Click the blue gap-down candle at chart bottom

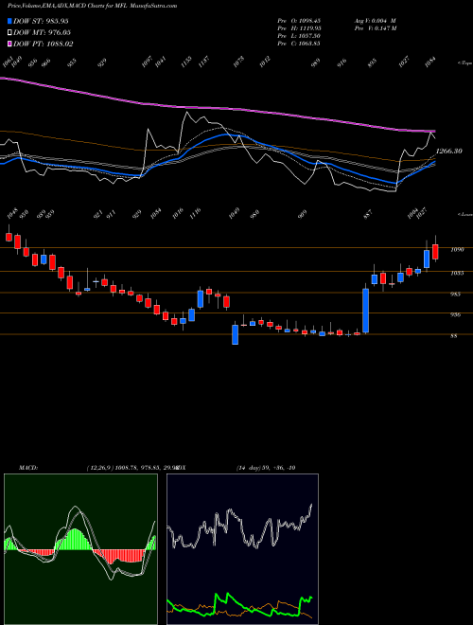[236, 334]
